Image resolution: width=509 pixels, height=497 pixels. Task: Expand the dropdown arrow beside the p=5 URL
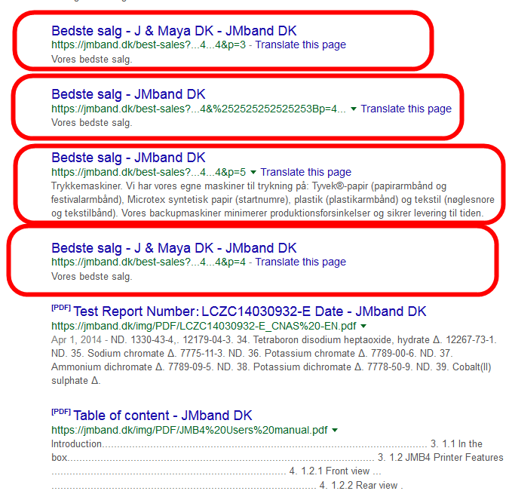tap(253, 172)
